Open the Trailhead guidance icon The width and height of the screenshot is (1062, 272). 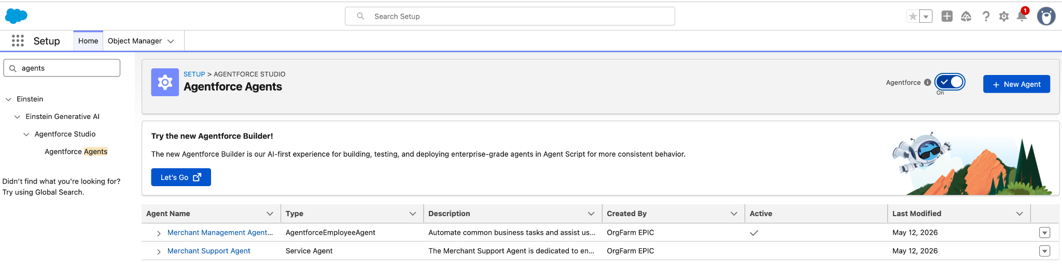[966, 17]
